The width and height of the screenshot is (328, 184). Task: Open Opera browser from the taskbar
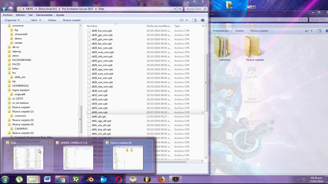pos(119,179)
